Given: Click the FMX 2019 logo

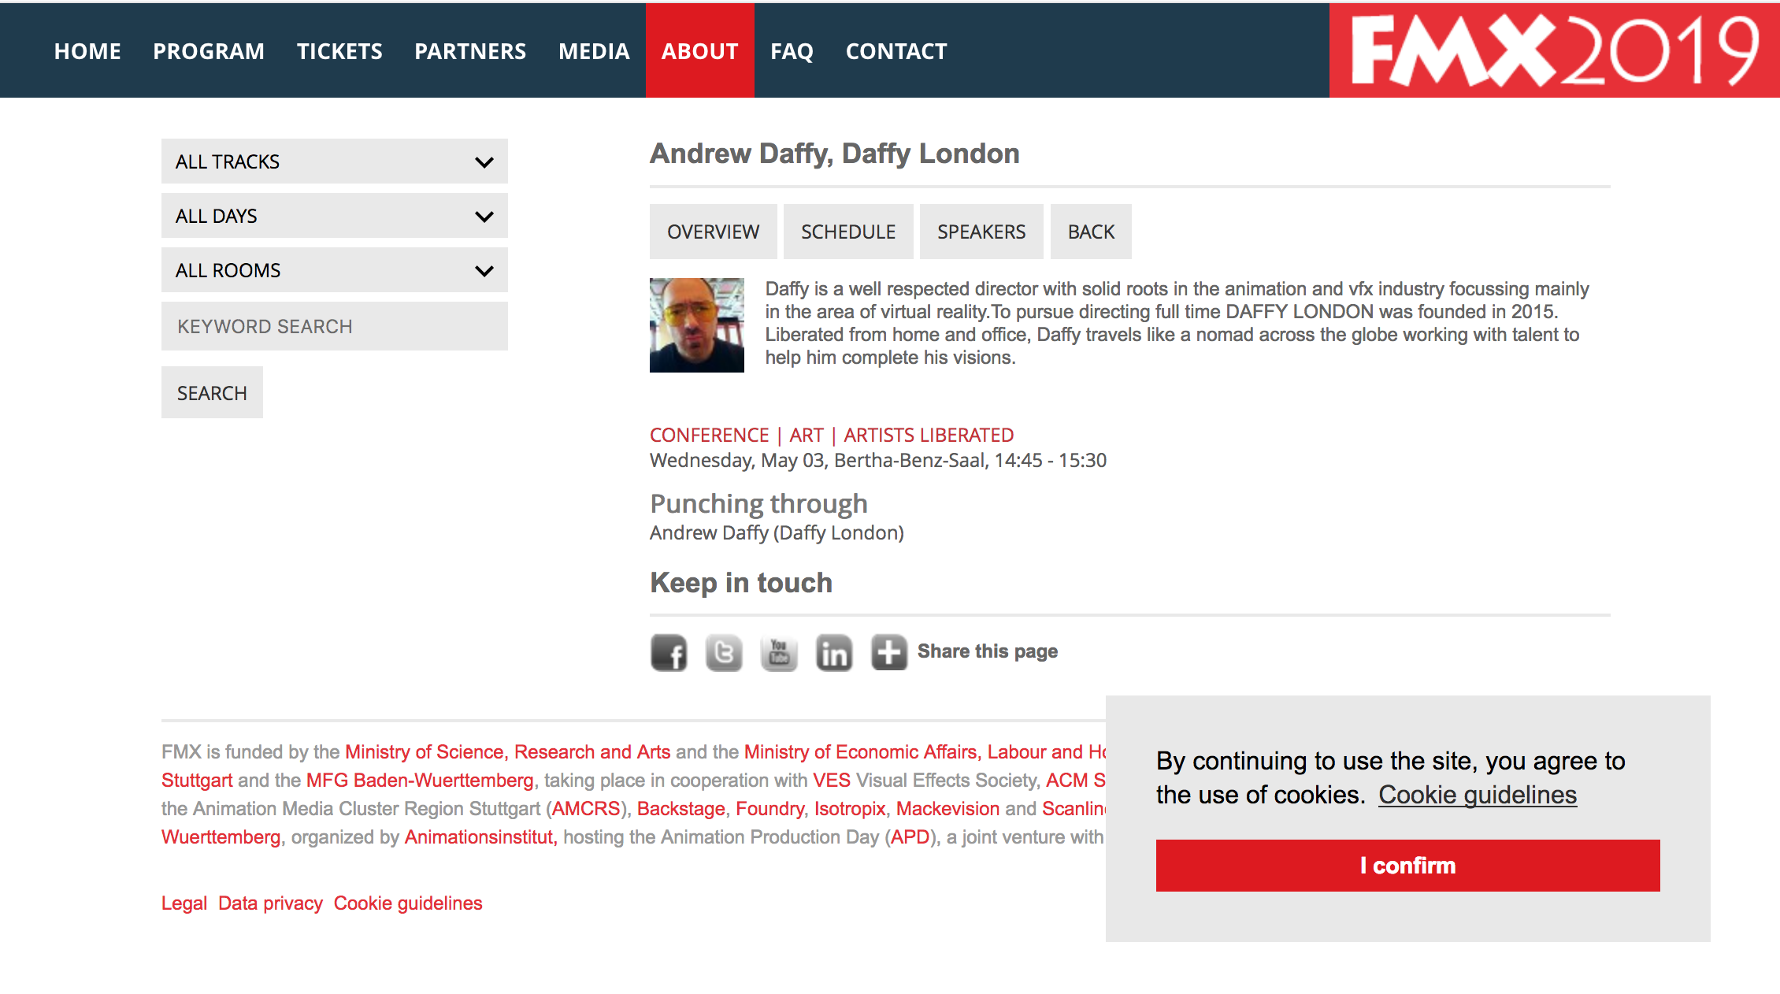Looking at the screenshot, I should tap(1554, 50).
